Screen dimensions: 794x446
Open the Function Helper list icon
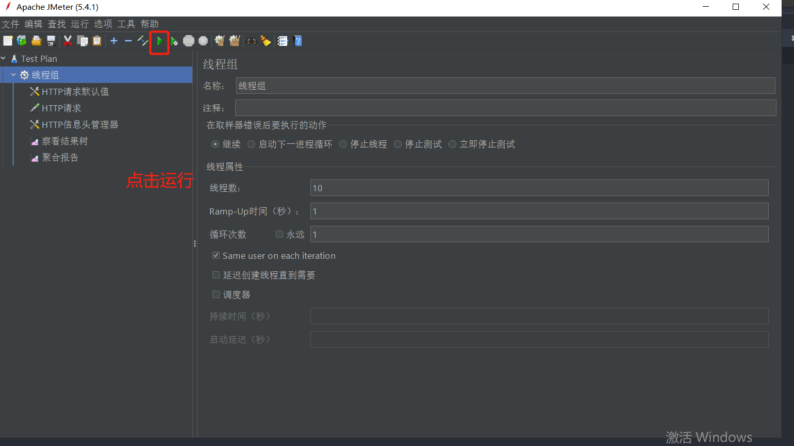point(283,41)
